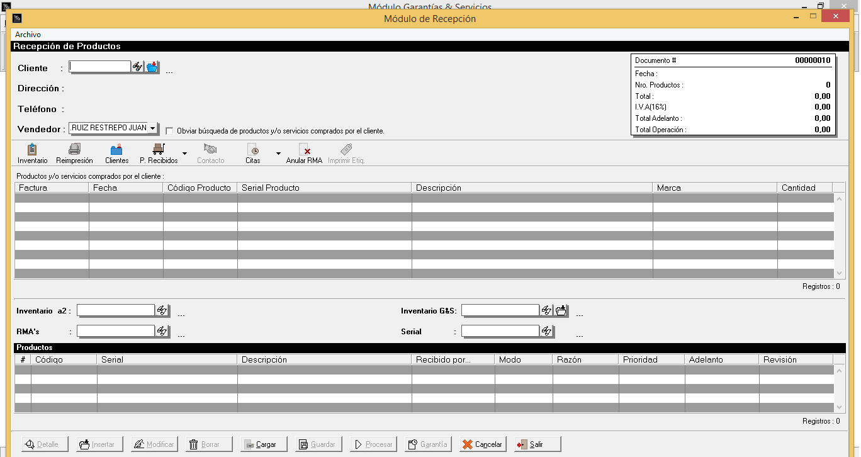The image size is (861, 457).
Task: Enable Obviar búsqueda de productos checkbox
Action: [169, 131]
